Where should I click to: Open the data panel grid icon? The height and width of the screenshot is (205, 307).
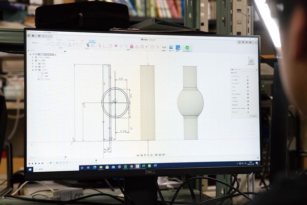pyautogui.click(x=29, y=35)
